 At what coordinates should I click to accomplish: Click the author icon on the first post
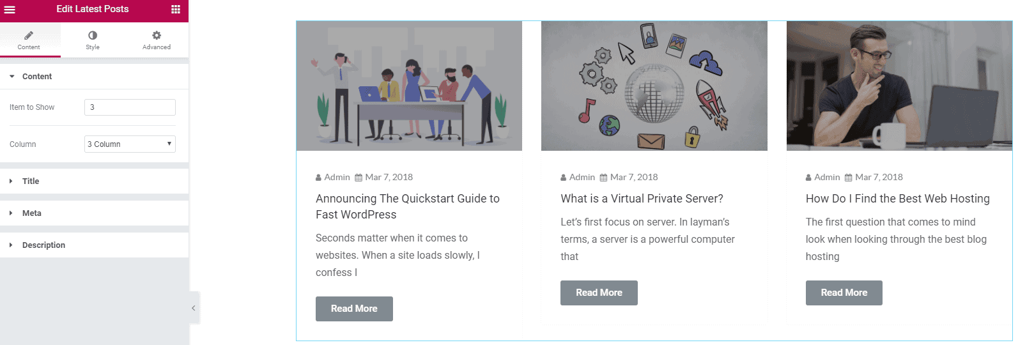pyautogui.click(x=318, y=178)
